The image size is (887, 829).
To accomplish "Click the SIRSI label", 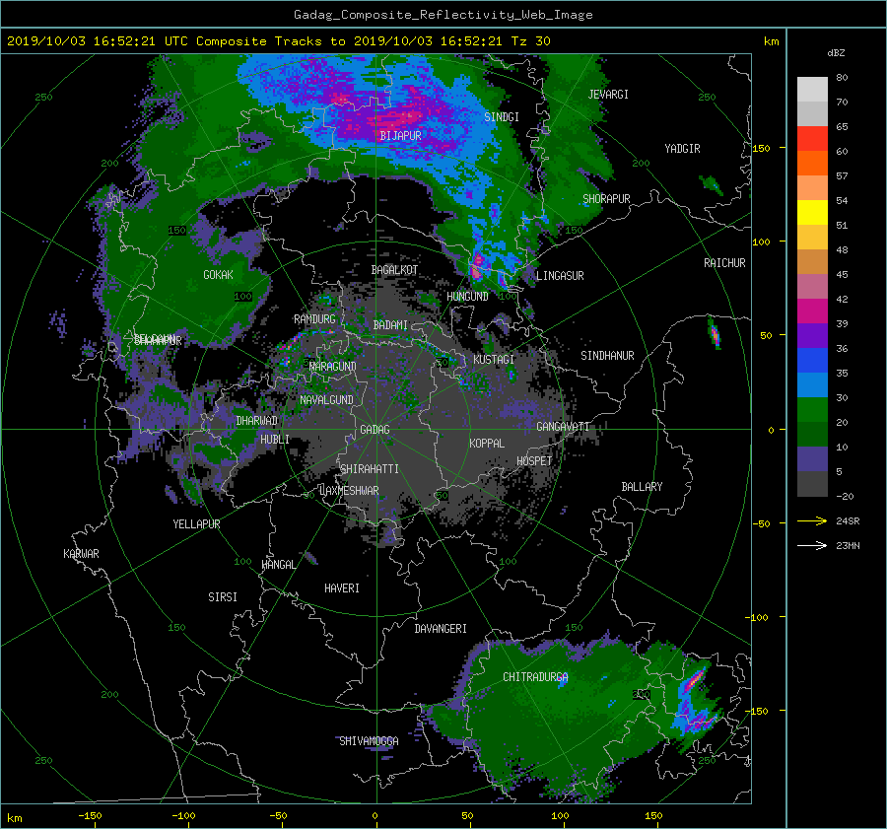I will coord(223,597).
